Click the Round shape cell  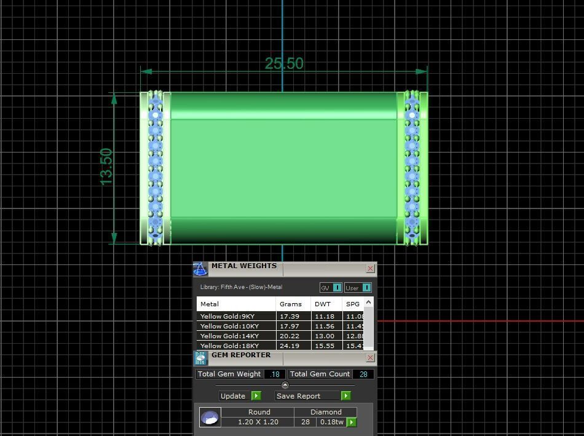258,412
